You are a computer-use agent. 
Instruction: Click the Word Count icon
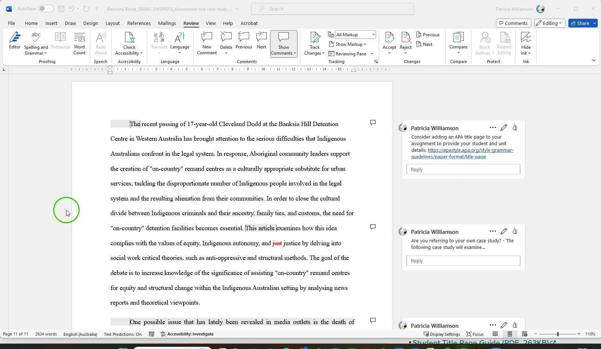pos(79,43)
